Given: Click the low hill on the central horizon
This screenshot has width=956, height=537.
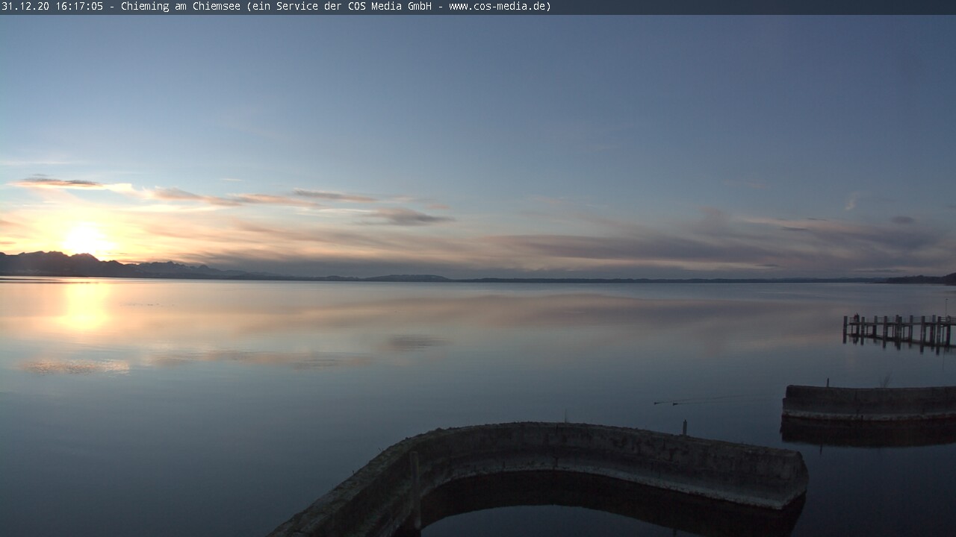Looking at the screenshot, I should [407, 278].
